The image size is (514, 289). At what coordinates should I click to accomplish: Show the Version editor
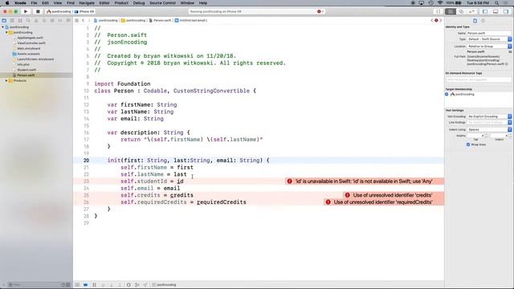(x=471, y=11)
